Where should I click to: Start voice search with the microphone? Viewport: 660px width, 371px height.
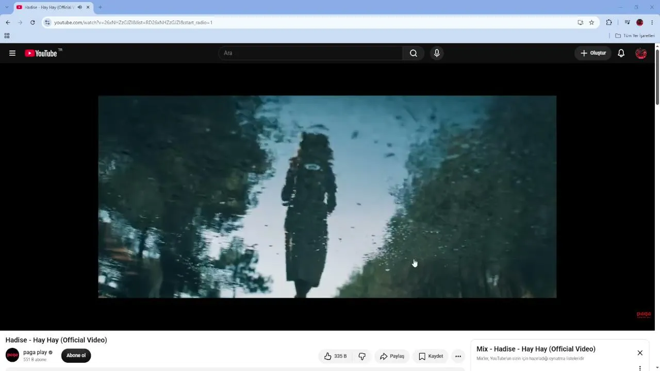437,53
